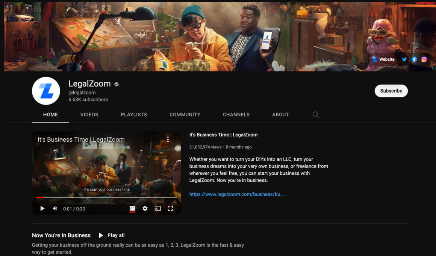The width and height of the screenshot is (436, 256).
Task: Toggle closed captions CC button
Action: 132,209
